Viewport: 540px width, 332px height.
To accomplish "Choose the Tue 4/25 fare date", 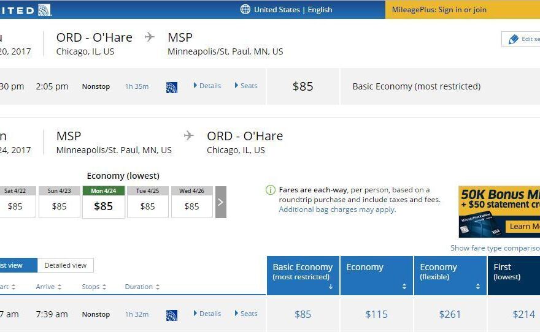I will tap(147, 202).
